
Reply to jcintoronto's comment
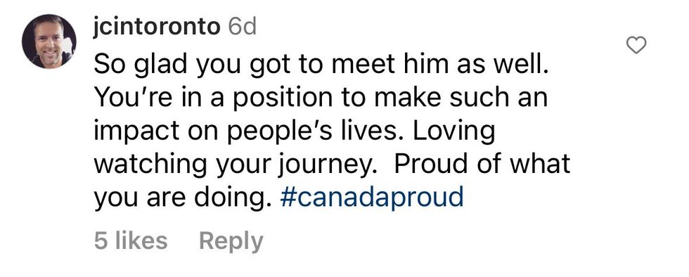(x=231, y=242)
